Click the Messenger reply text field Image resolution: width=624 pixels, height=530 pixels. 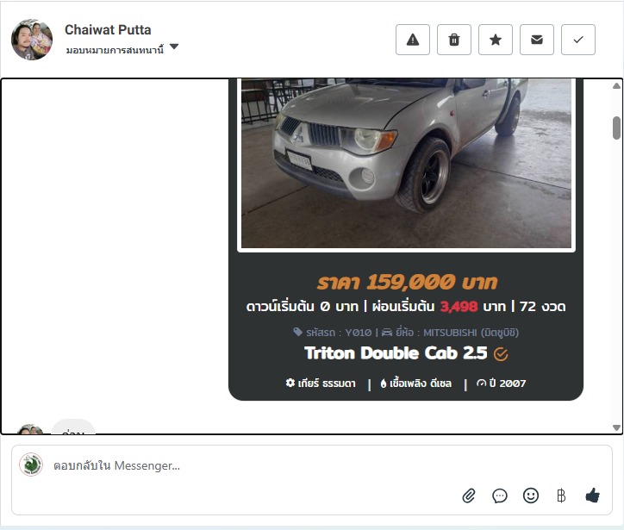click(x=255, y=465)
